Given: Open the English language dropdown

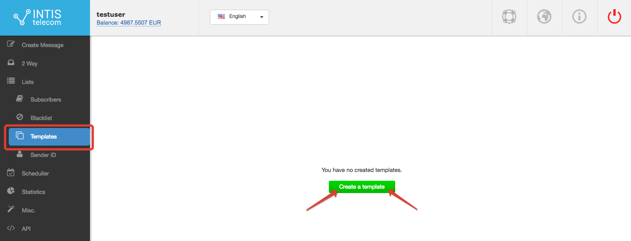Looking at the screenshot, I should pyautogui.click(x=239, y=17).
